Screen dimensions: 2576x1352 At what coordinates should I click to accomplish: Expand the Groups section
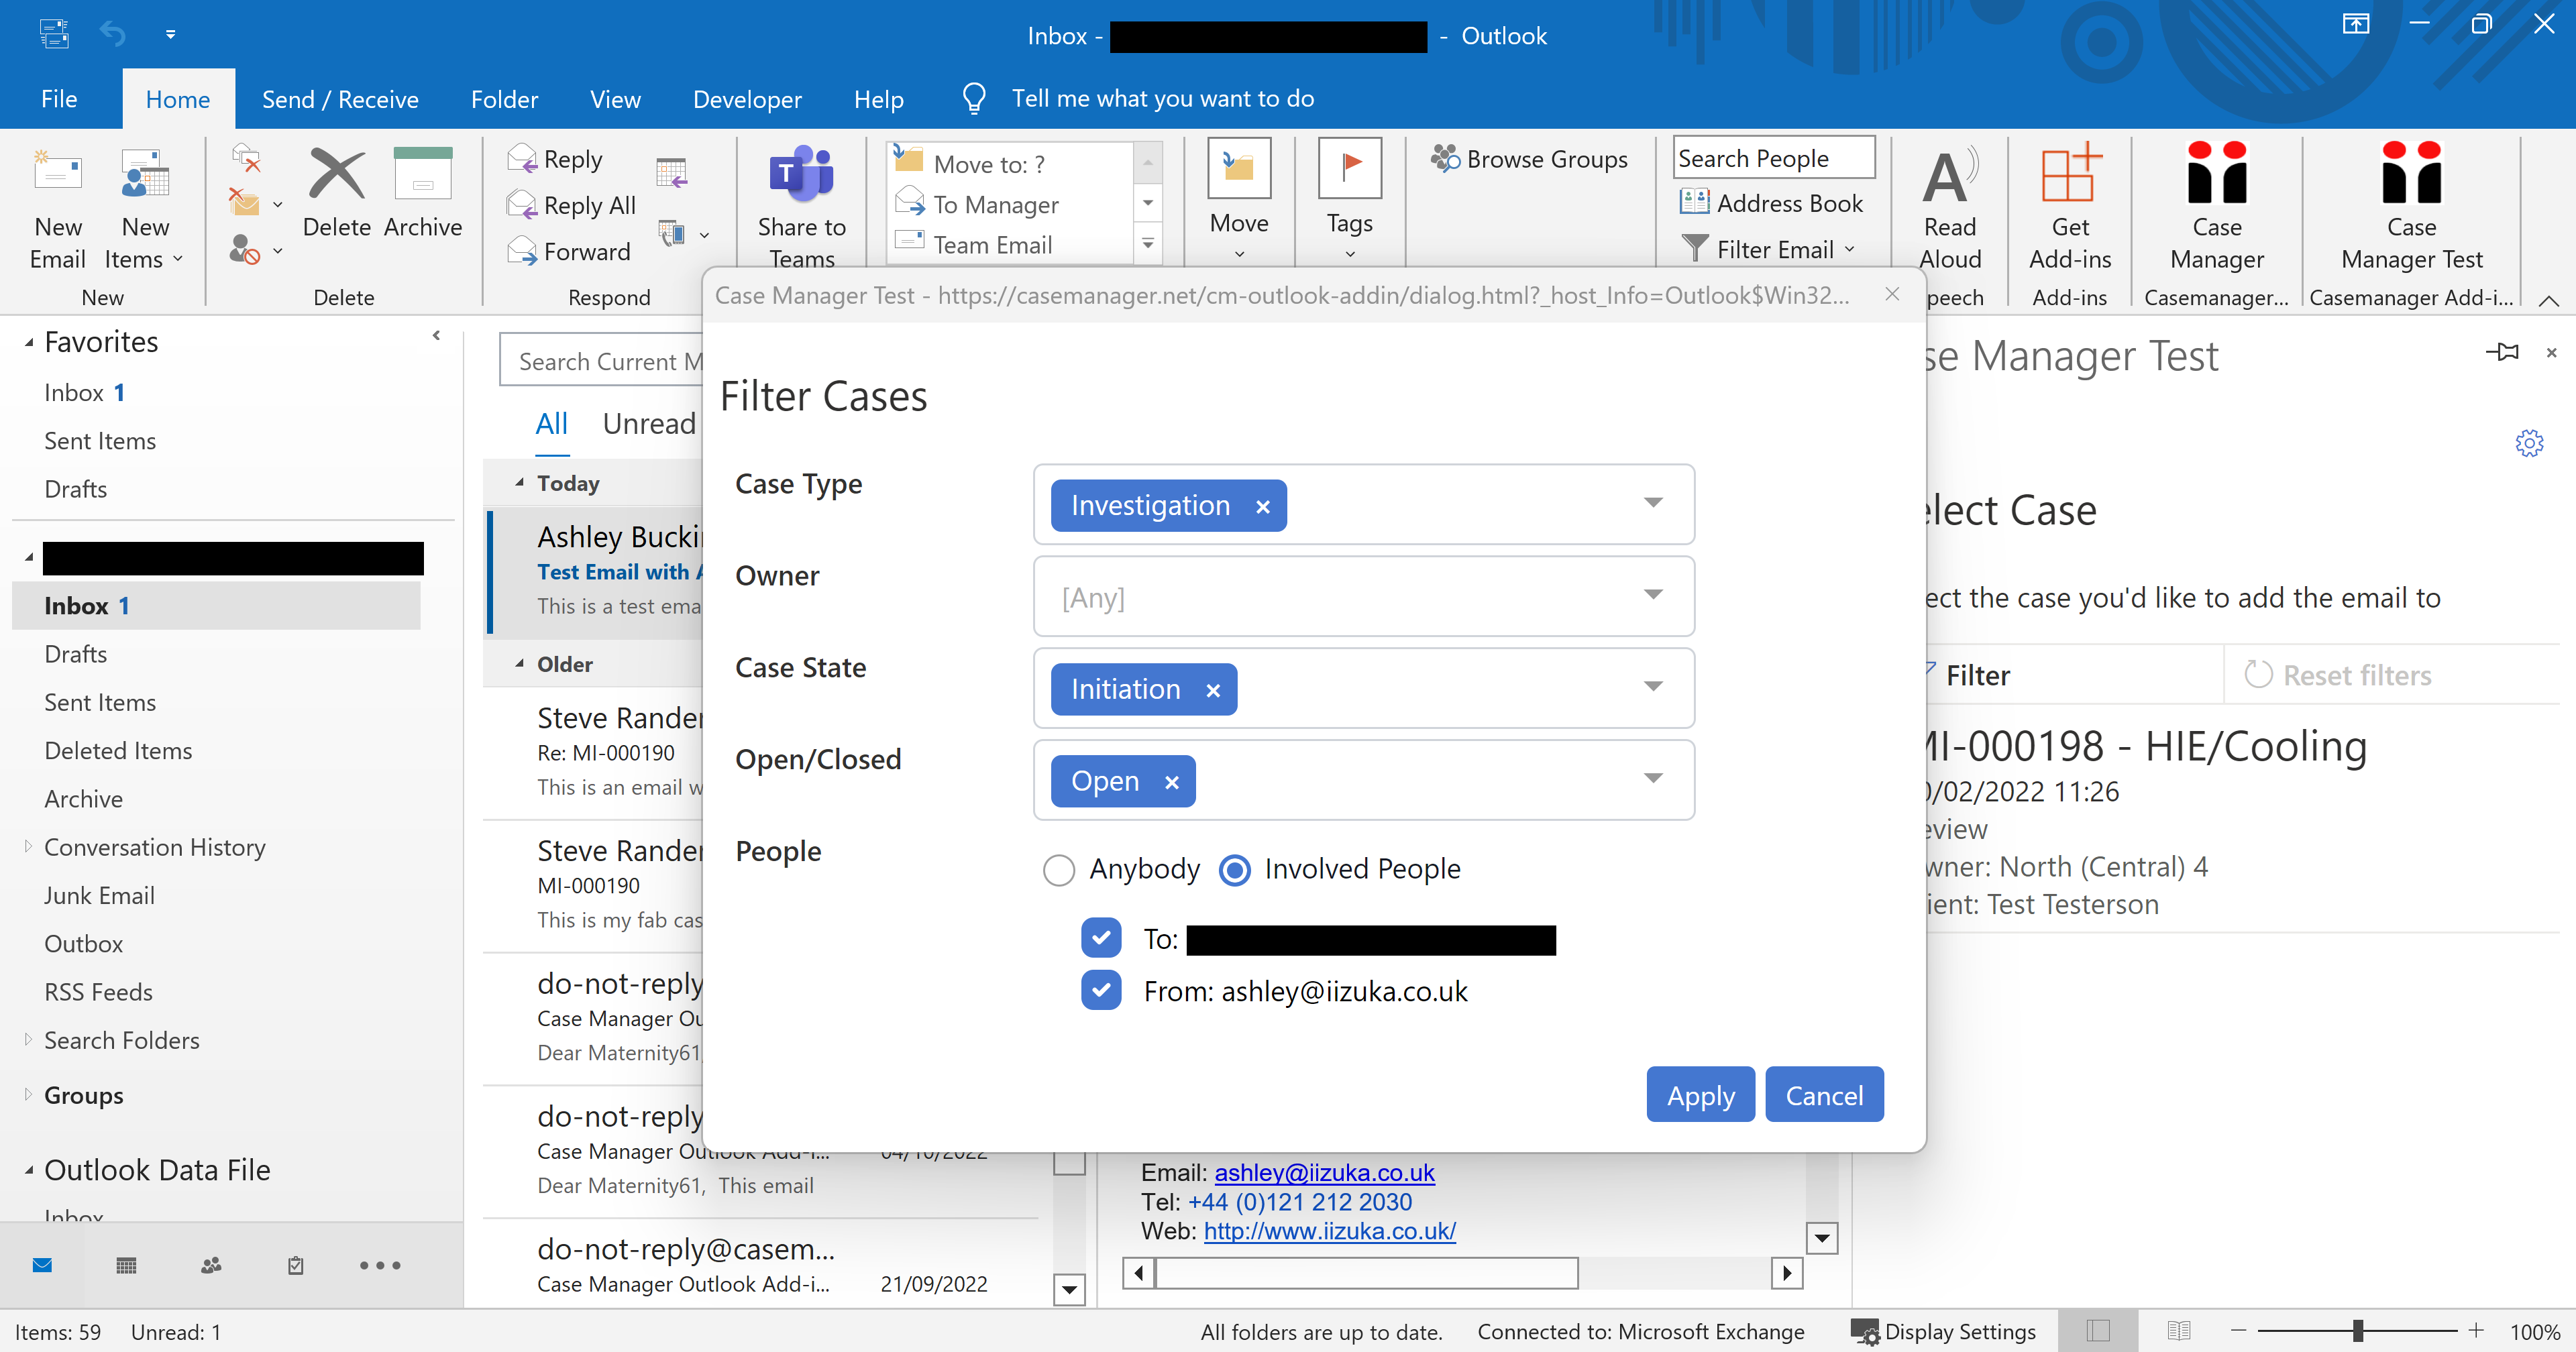coord(28,1094)
